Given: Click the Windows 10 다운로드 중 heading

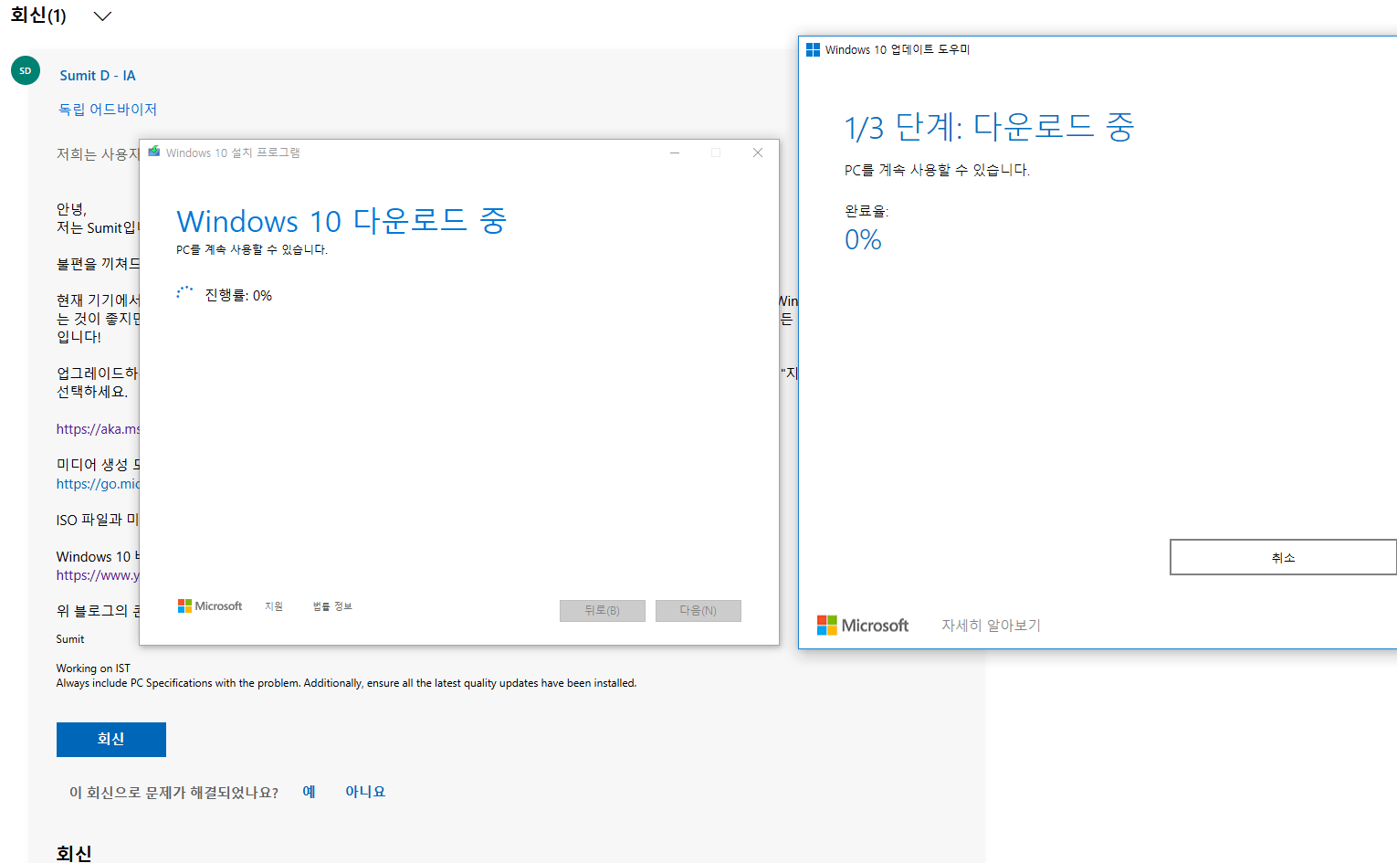Looking at the screenshot, I should tap(341, 221).
